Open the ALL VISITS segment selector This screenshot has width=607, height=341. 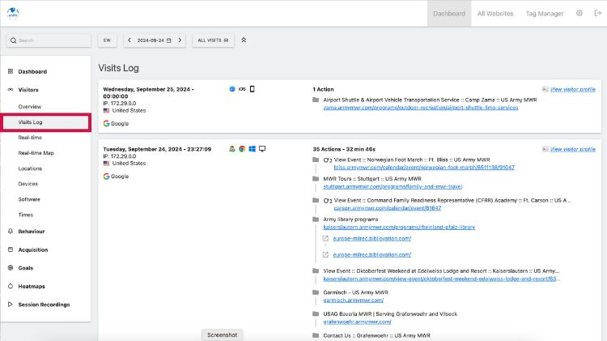tap(214, 40)
